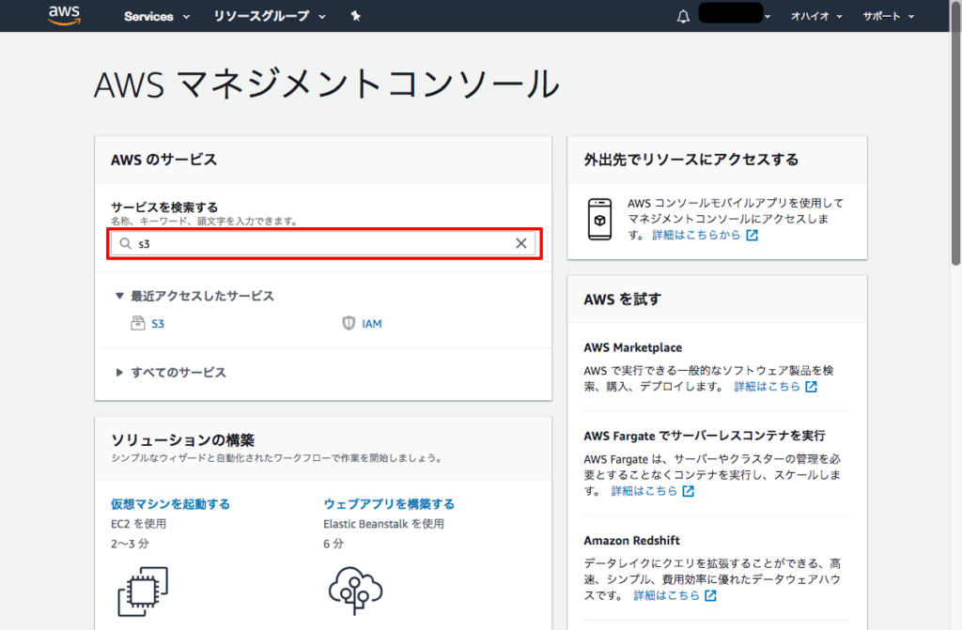This screenshot has height=630, width=962.
Task: Click the EC2 を使用 text
Action: [138, 524]
